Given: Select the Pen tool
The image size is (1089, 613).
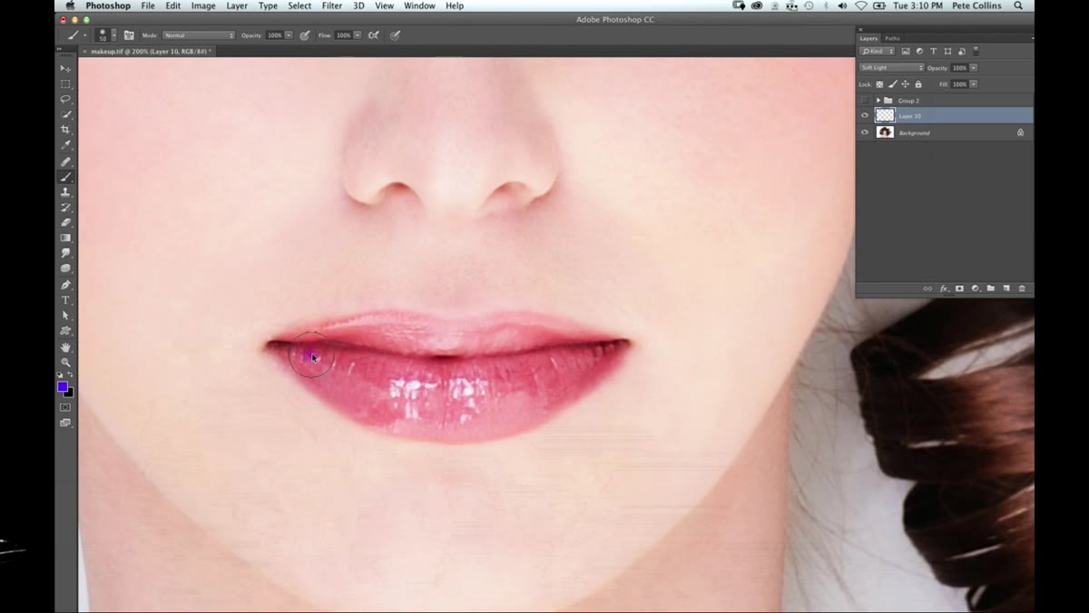Looking at the screenshot, I should coord(65,285).
